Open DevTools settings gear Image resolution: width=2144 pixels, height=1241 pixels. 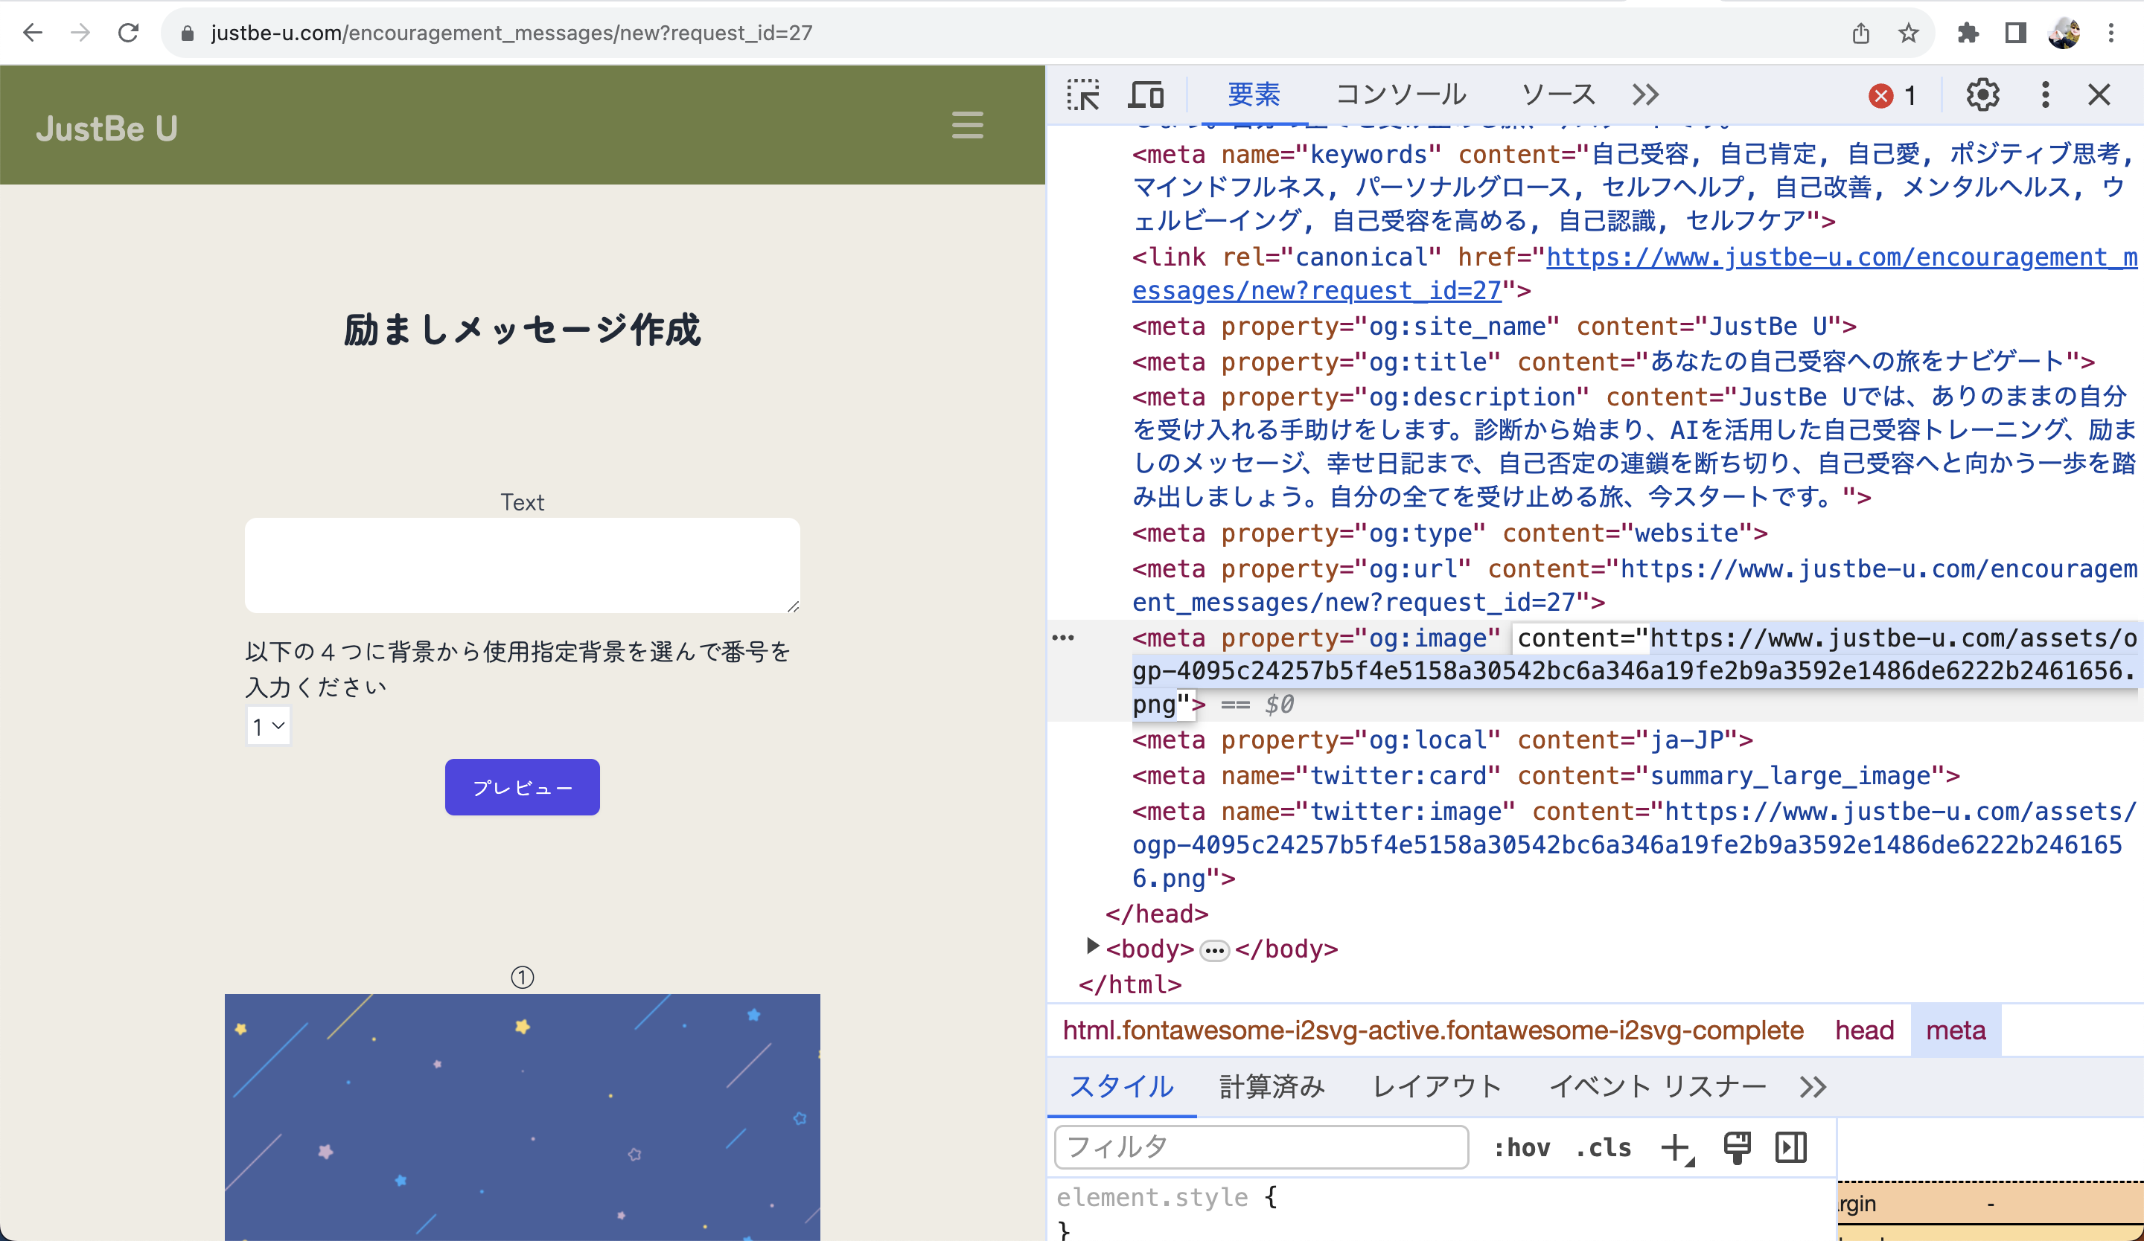click(x=1982, y=94)
